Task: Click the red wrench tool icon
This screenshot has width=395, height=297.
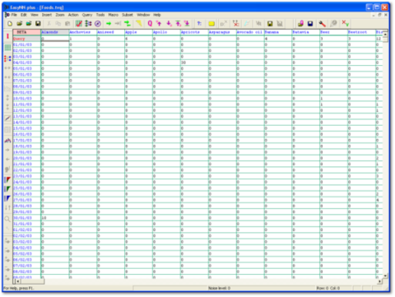Action: [322, 24]
